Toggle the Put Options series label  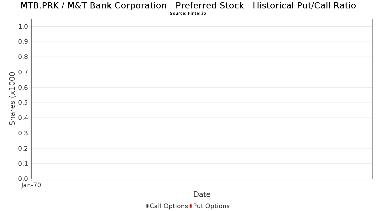pos(211,206)
